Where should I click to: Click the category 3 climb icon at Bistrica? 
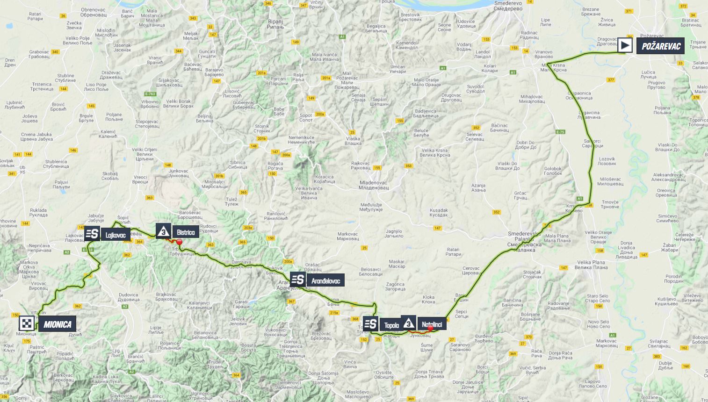point(164,231)
